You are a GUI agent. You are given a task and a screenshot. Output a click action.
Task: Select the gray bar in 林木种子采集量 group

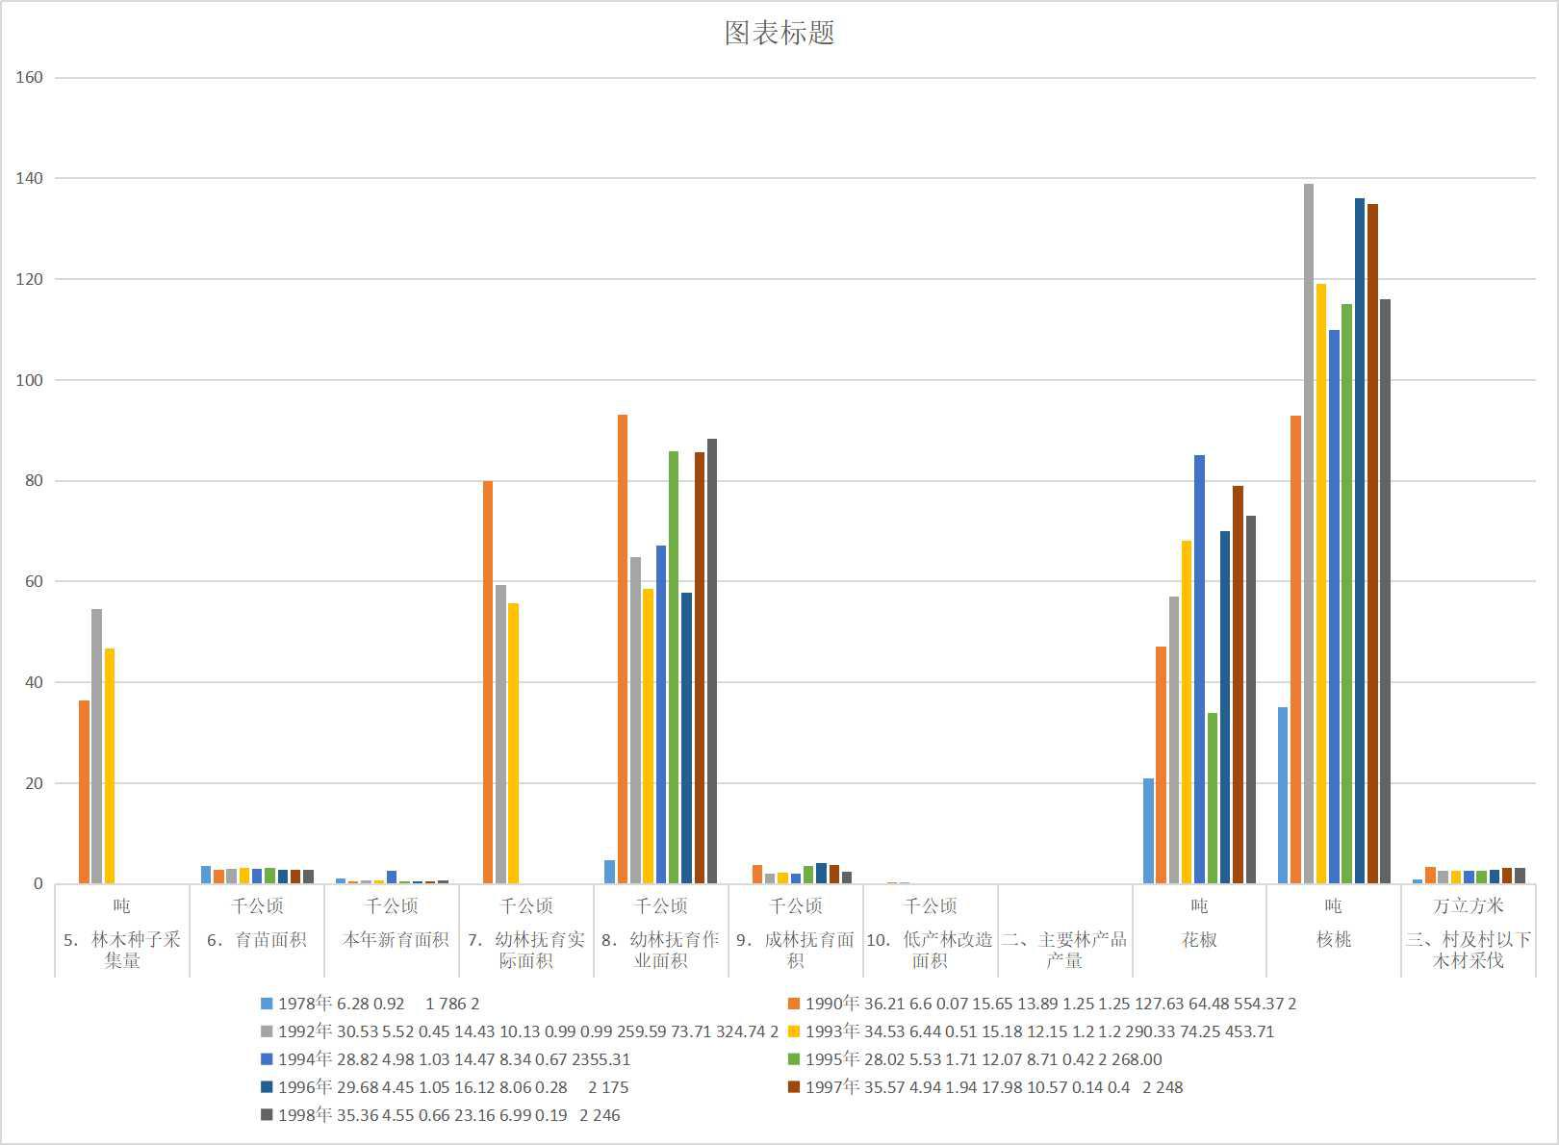coord(96,747)
